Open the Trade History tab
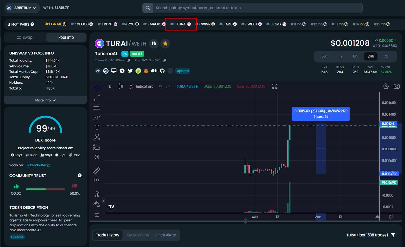 (x=108, y=235)
